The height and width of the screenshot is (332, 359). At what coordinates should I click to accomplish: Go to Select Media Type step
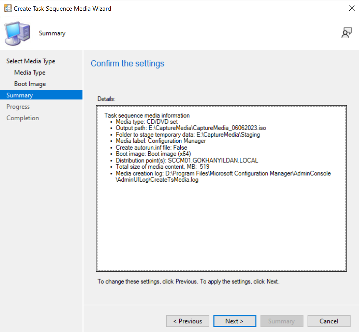click(x=31, y=61)
